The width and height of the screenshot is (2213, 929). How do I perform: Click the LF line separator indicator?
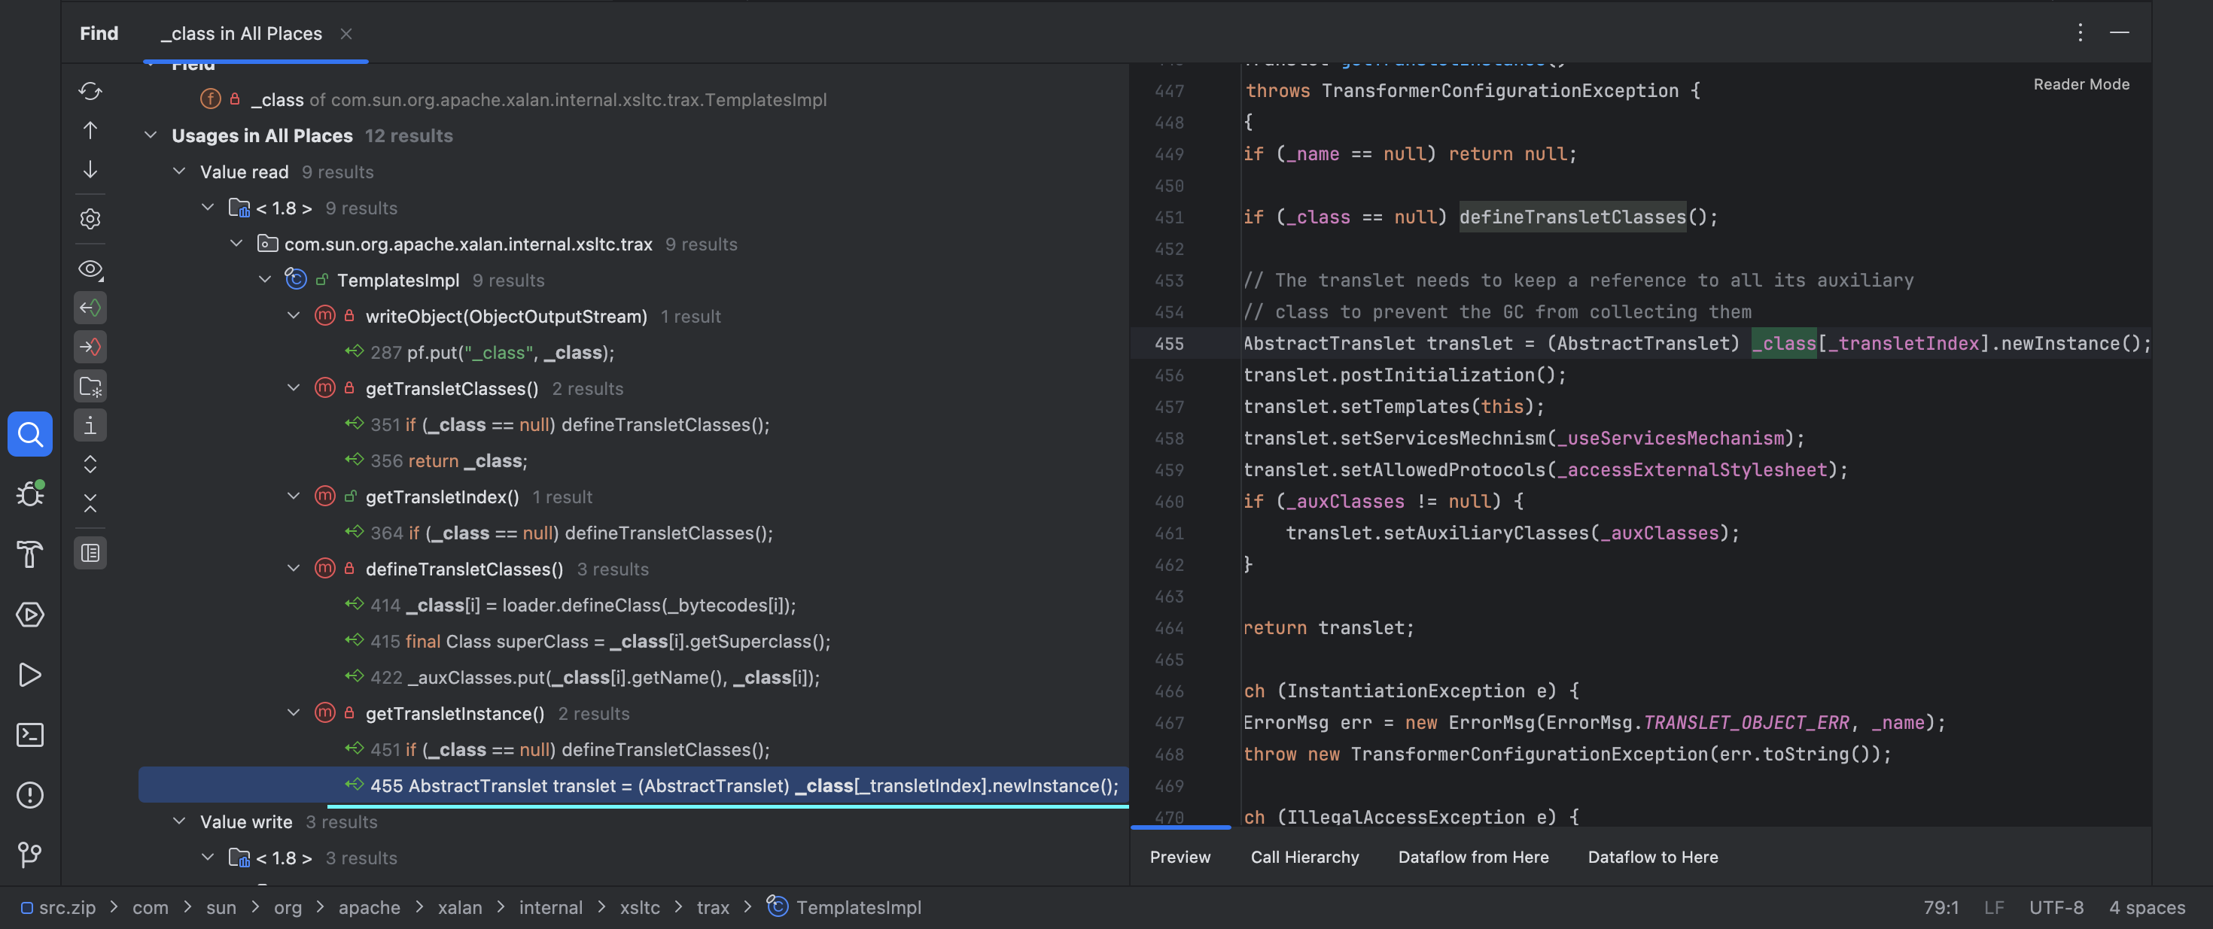1993,906
